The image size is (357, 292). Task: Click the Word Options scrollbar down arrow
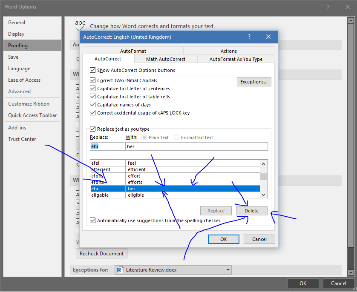click(351, 272)
